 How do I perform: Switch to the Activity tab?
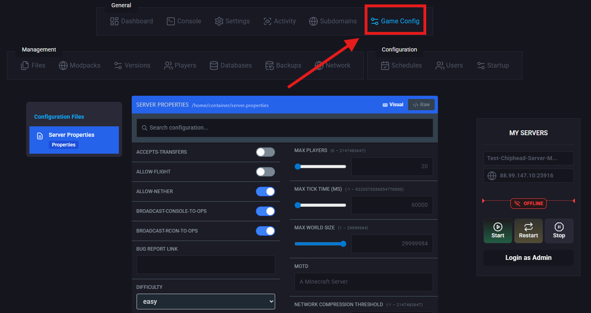[280, 21]
